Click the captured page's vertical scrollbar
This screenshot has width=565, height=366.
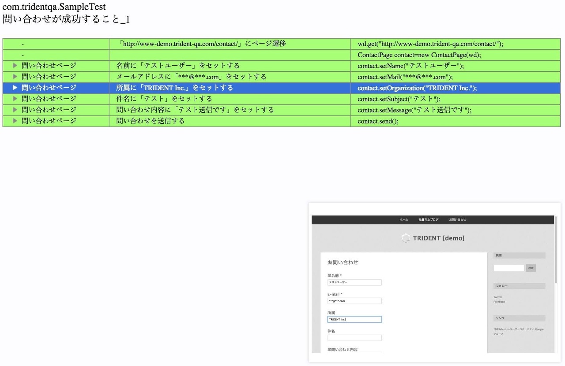556,251
